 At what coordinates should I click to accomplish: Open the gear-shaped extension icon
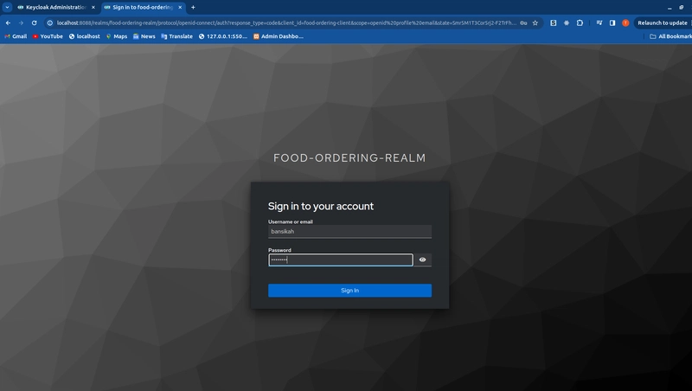(567, 23)
